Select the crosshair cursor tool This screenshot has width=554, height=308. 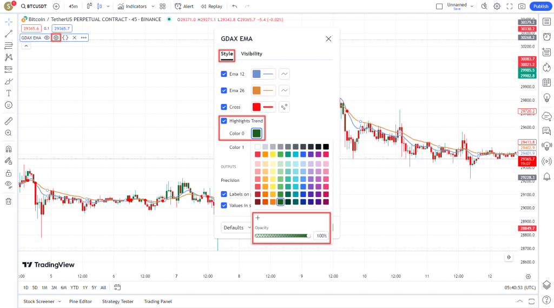tap(9, 22)
